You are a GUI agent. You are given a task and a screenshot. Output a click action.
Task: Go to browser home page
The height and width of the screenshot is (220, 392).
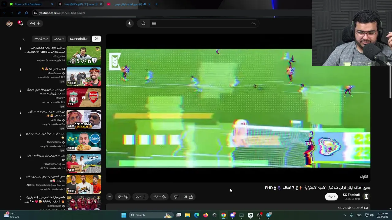tap(26, 13)
